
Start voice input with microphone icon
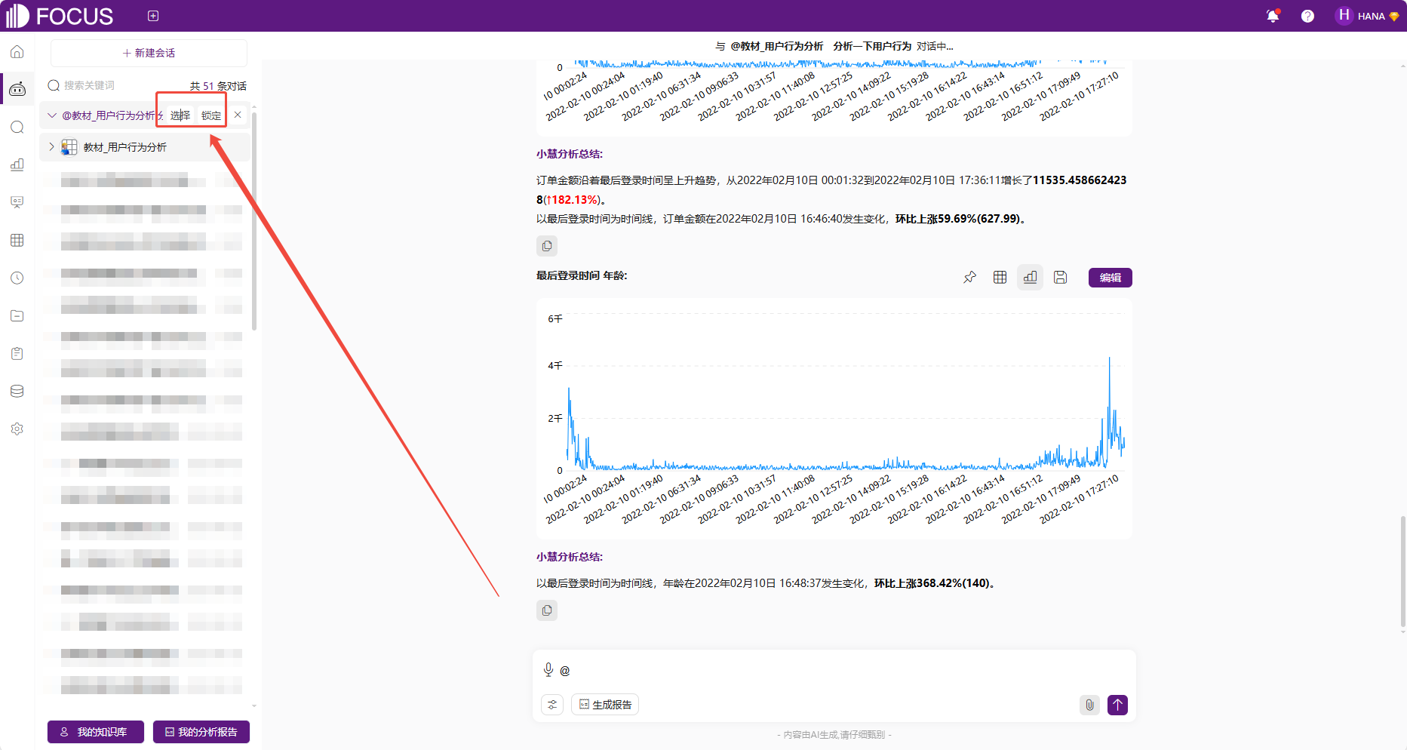tap(548, 670)
